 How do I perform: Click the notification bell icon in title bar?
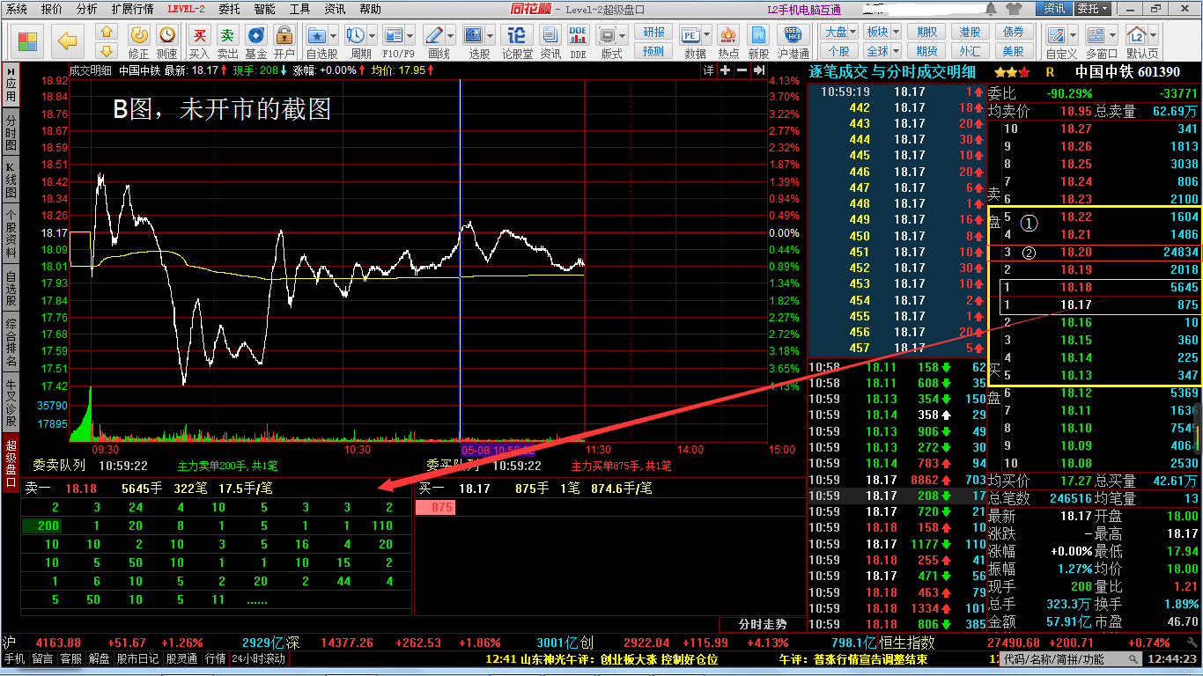coord(992,9)
